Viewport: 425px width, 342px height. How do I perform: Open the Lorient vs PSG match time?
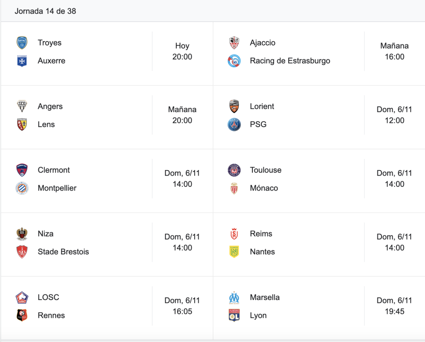(394, 115)
